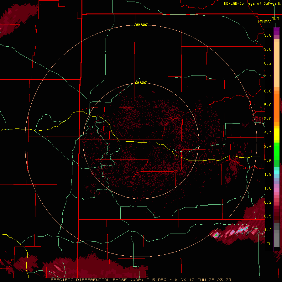Click the '100 NMI' range ring label
The width and height of the screenshot is (282, 282).
[x=141, y=25]
